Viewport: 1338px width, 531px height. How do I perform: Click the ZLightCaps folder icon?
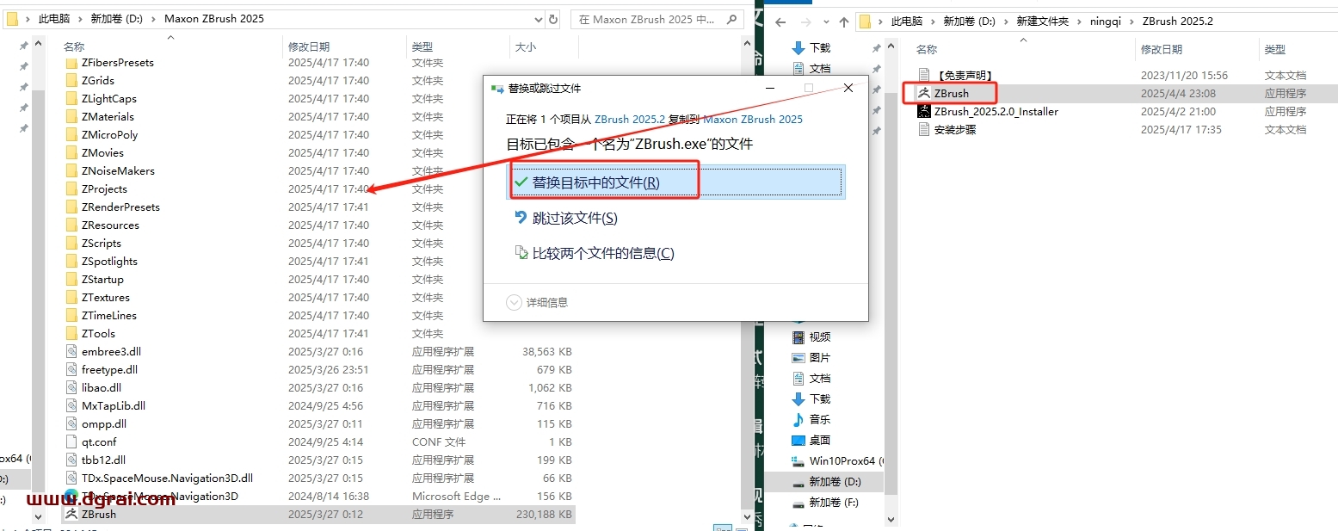(x=72, y=98)
